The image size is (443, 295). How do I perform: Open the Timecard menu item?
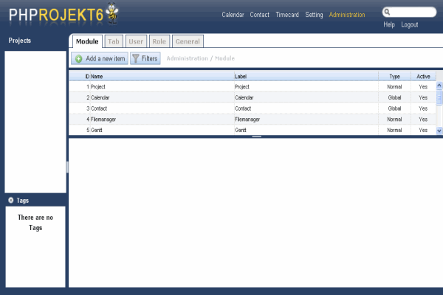287,15
